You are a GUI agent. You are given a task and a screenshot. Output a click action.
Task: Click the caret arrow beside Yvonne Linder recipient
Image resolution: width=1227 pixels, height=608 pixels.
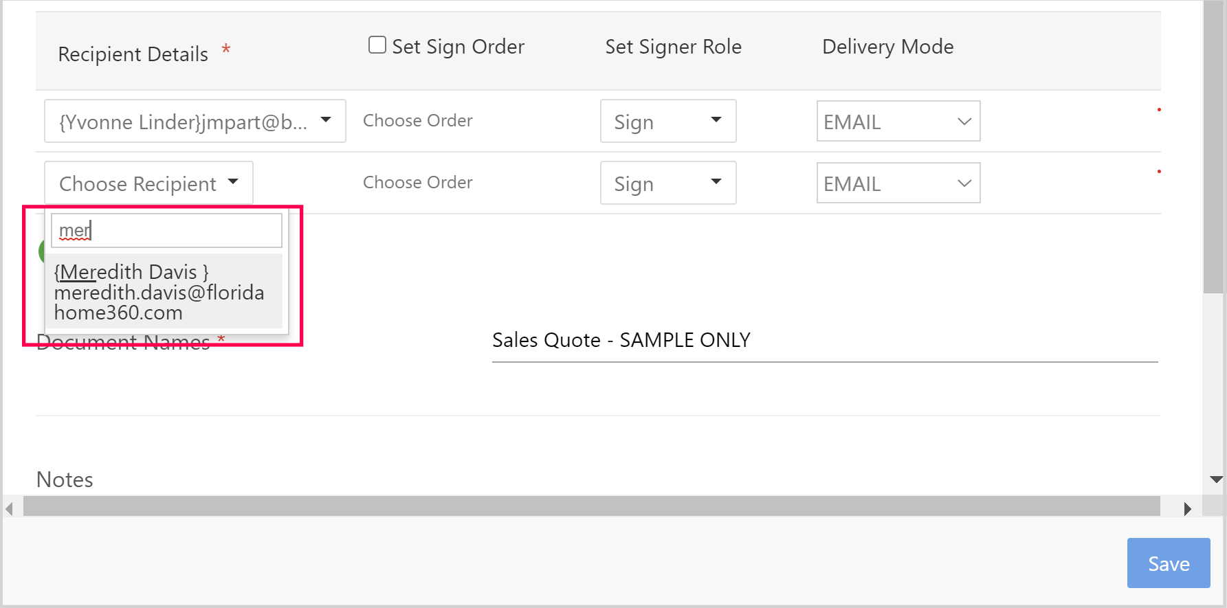(326, 120)
